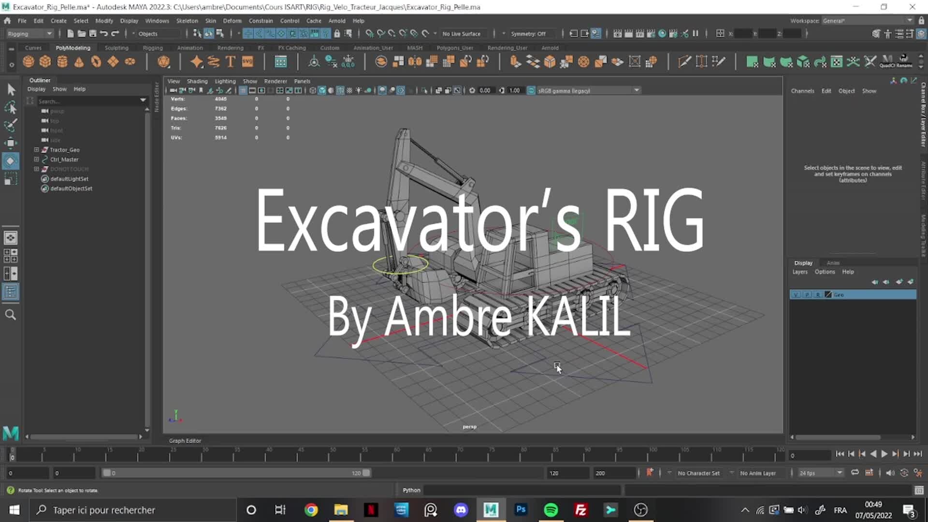Image resolution: width=928 pixels, height=522 pixels.
Task: Click the No Character Set selector
Action: tap(698, 473)
